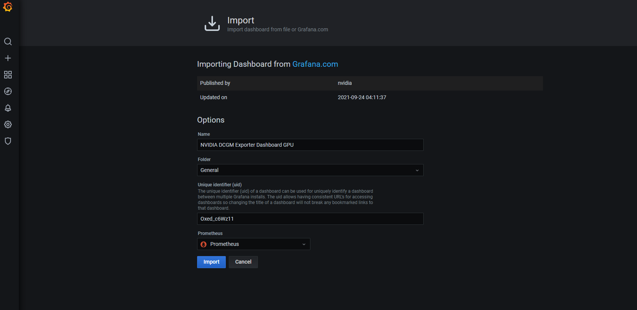
Task: Follow the Grafana.com link
Action: coord(315,64)
